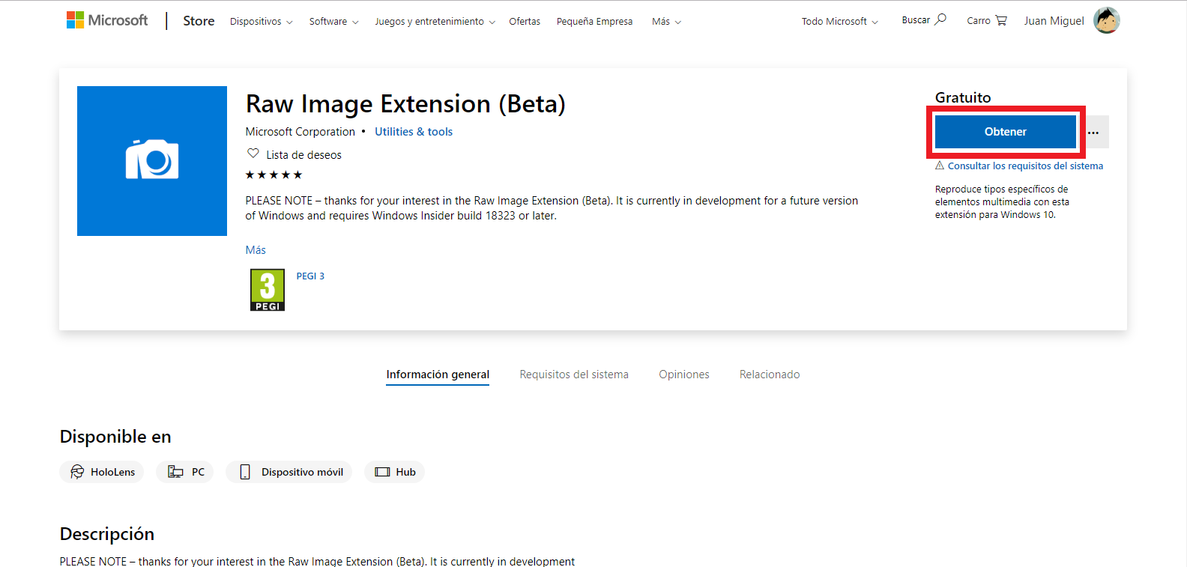Expand Todo Microsoft menu
The image size is (1187, 567).
[839, 22]
